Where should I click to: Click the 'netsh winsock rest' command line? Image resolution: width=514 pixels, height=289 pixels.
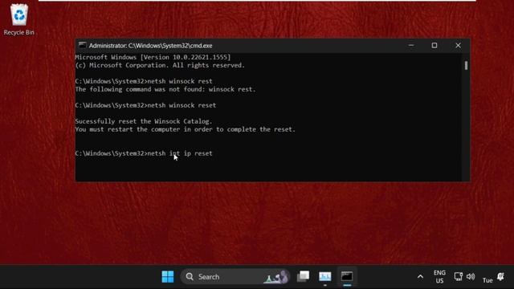click(144, 81)
